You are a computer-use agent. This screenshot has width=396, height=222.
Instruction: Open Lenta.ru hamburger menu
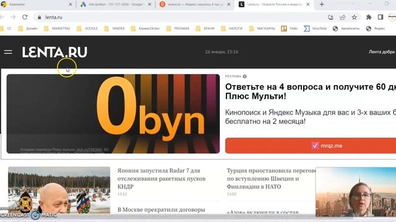pos(8,52)
